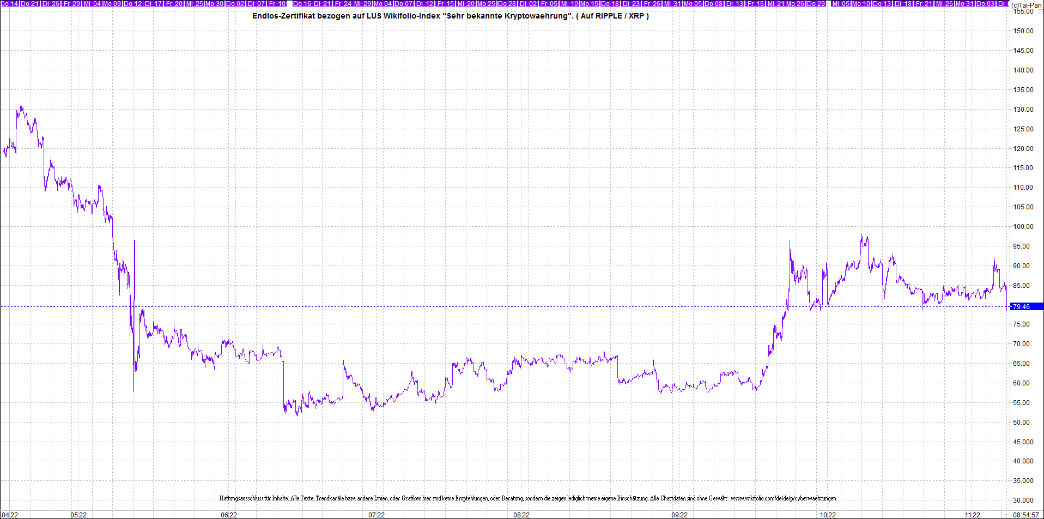The image size is (1044, 519).
Task: Select the 'Fr 05' date label
Action: (549, 3)
